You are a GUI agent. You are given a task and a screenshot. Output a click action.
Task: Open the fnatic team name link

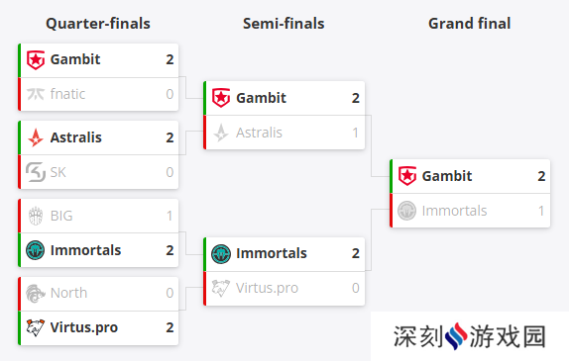pyautogui.click(x=67, y=94)
